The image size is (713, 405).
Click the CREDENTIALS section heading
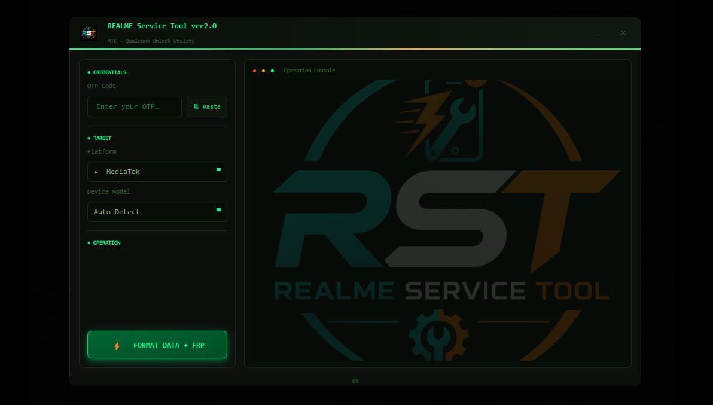click(109, 72)
